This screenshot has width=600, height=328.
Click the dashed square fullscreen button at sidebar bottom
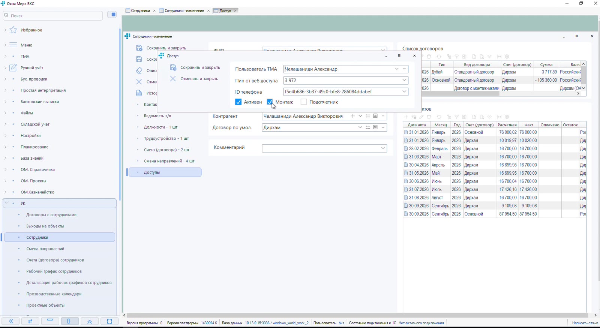(109, 321)
